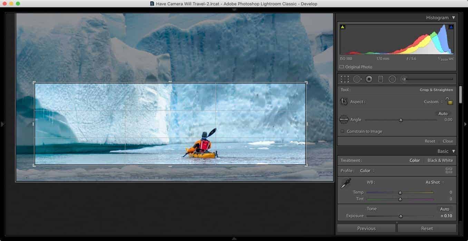
Task: Click the bottom Reset button
Action: tap(427, 228)
